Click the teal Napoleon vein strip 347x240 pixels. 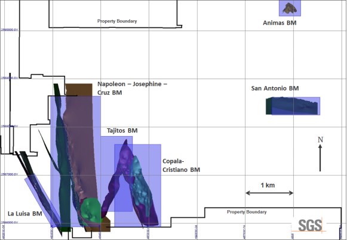pos(63,159)
